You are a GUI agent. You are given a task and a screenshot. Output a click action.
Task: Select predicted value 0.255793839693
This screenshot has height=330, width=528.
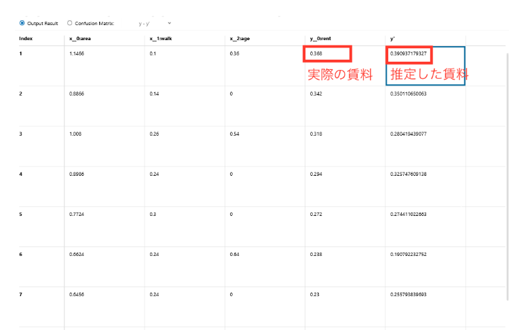tap(409, 294)
